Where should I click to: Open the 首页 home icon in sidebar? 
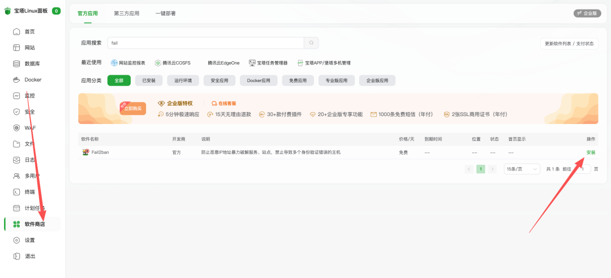tap(16, 32)
